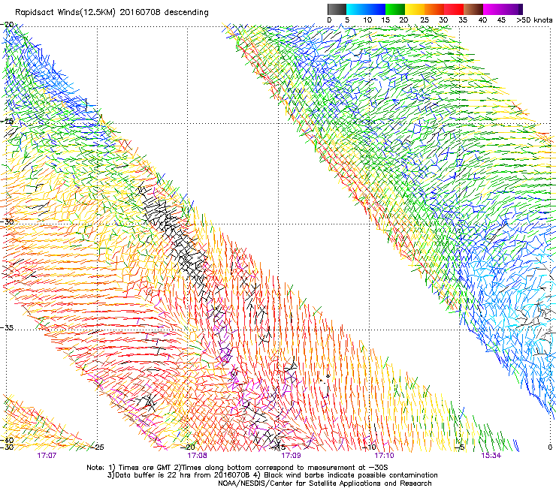Image resolution: width=556 pixels, height=488 pixels.
Task: Click the 'Data buffer is 22 hrs' note
Action: pyautogui.click(x=180, y=475)
